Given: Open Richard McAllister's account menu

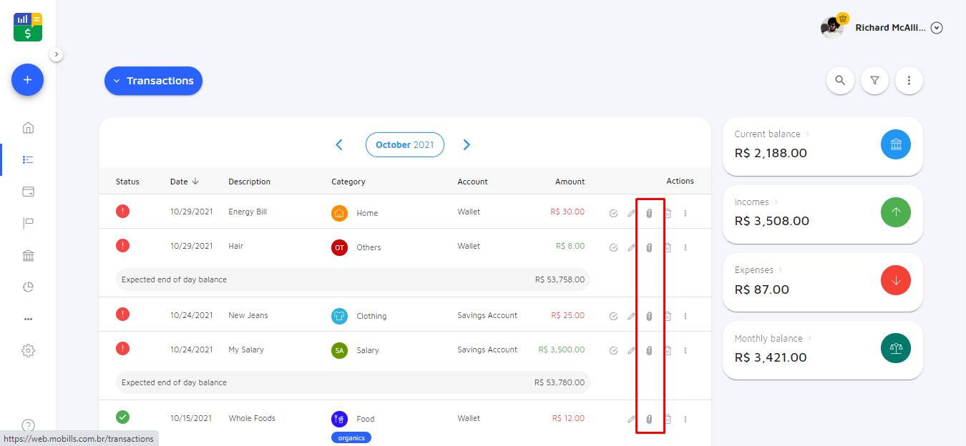Looking at the screenshot, I should 936,27.
